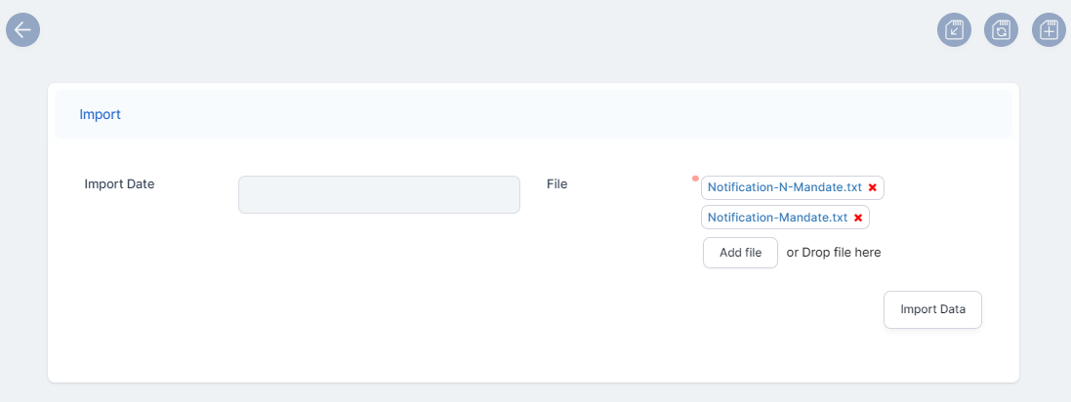
Task: Click the save and new plus icon
Action: tap(1049, 30)
